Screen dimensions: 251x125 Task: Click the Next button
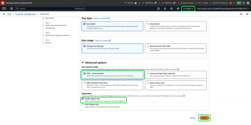(204, 118)
